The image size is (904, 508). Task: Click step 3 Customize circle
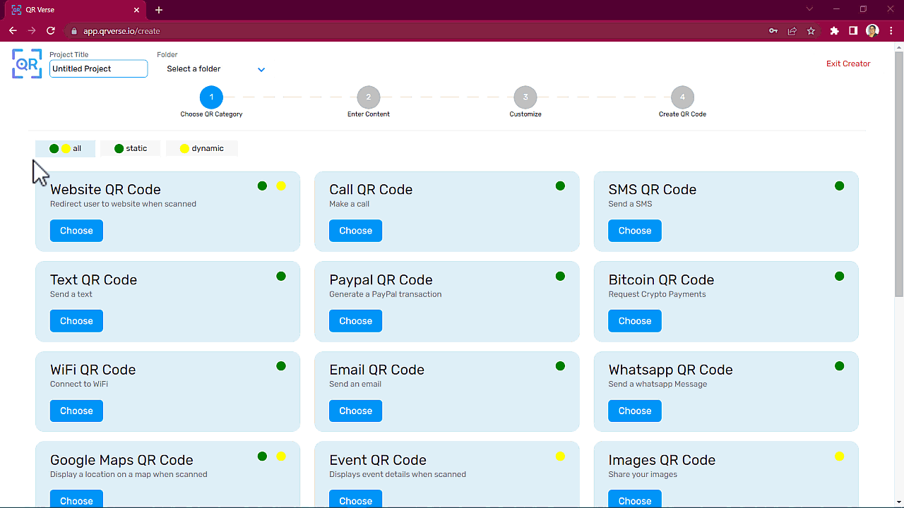tap(525, 97)
